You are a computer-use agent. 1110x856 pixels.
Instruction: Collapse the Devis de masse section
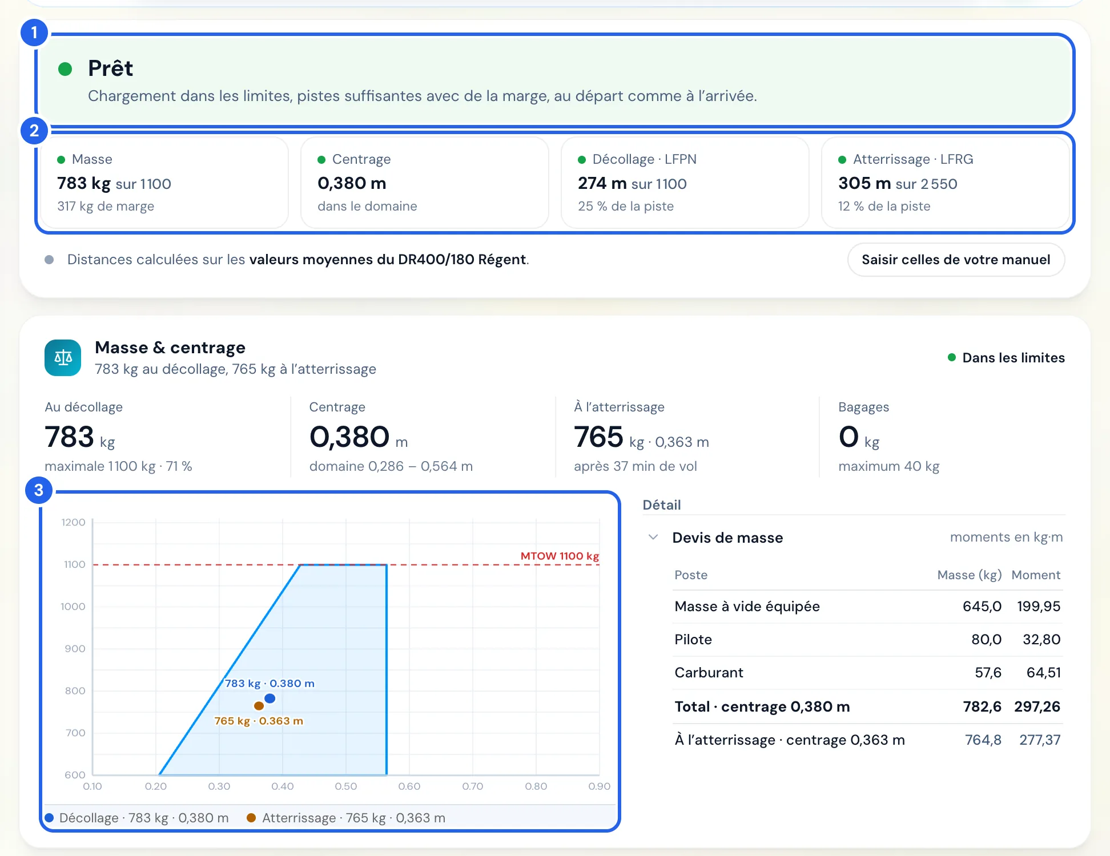[x=654, y=537]
